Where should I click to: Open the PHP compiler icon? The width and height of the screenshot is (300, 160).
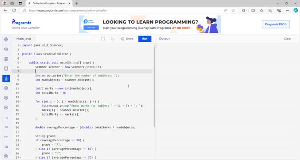pyautogui.click(x=6, y=136)
